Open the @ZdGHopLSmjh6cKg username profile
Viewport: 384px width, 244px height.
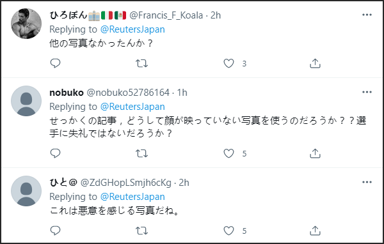pyautogui.click(x=126, y=183)
